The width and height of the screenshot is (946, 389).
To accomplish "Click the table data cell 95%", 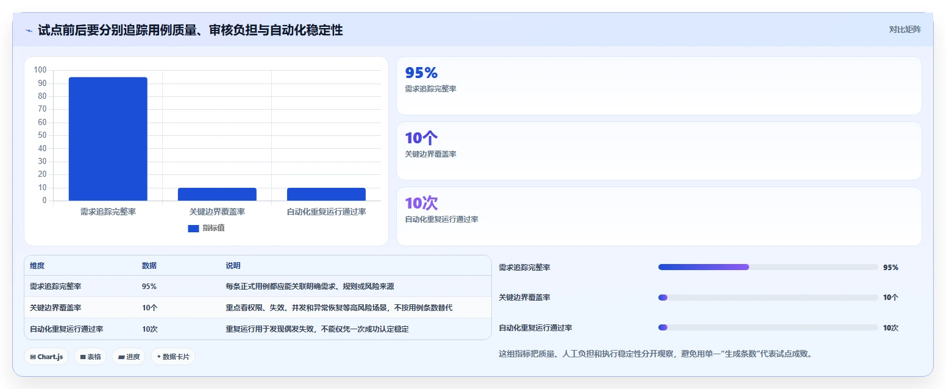I will tap(149, 287).
